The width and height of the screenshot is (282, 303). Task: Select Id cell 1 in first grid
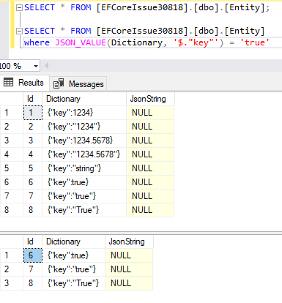[x=33, y=113]
